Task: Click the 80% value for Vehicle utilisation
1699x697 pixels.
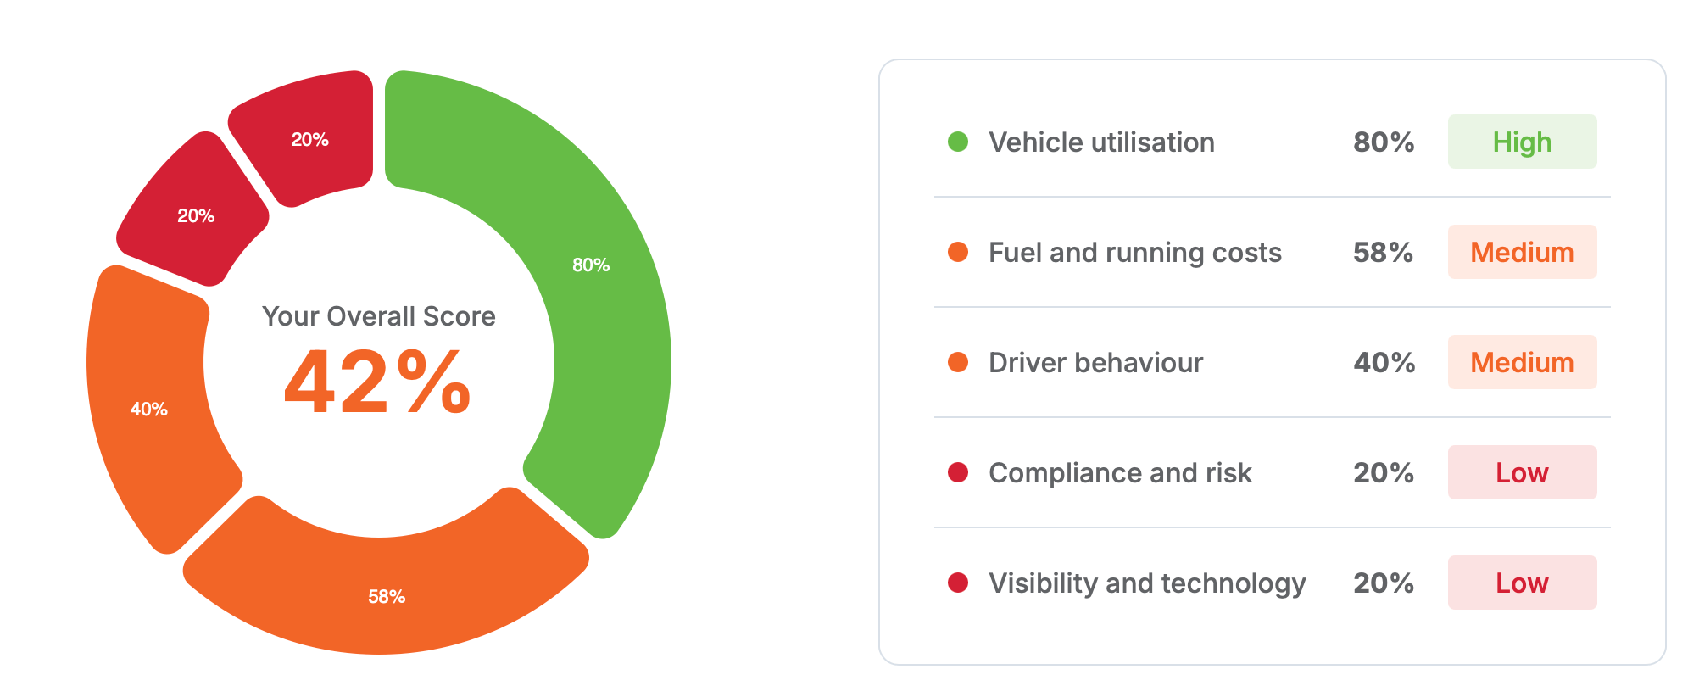Action: coord(1384,142)
